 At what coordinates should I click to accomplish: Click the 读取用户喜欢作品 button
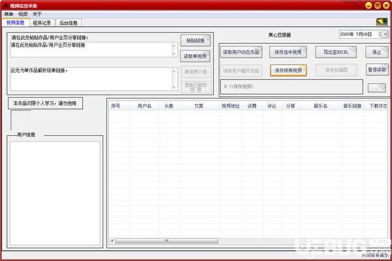(x=241, y=70)
